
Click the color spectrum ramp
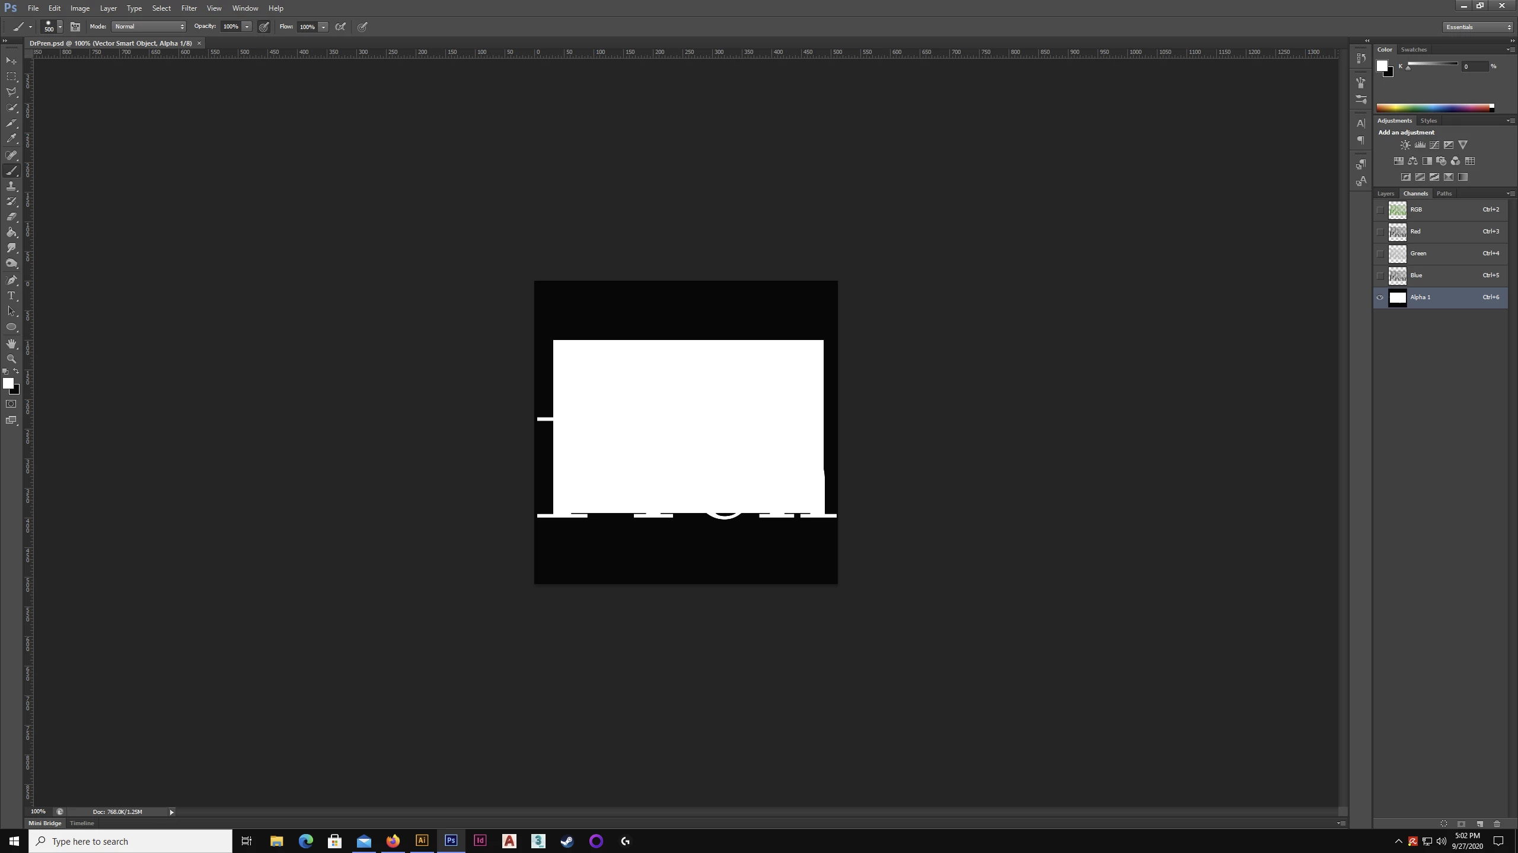coord(1433,108)
